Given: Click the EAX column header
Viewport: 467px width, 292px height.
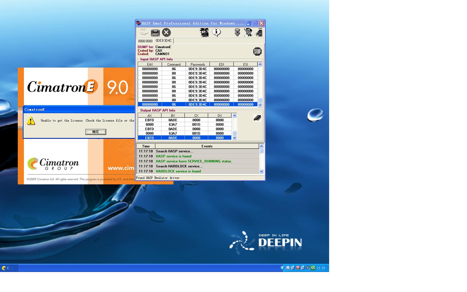Looking at the screenshot, I should pos(150,64).
